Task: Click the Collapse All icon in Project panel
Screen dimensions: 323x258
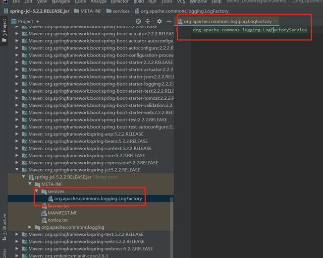Action: tap(148, 21)
